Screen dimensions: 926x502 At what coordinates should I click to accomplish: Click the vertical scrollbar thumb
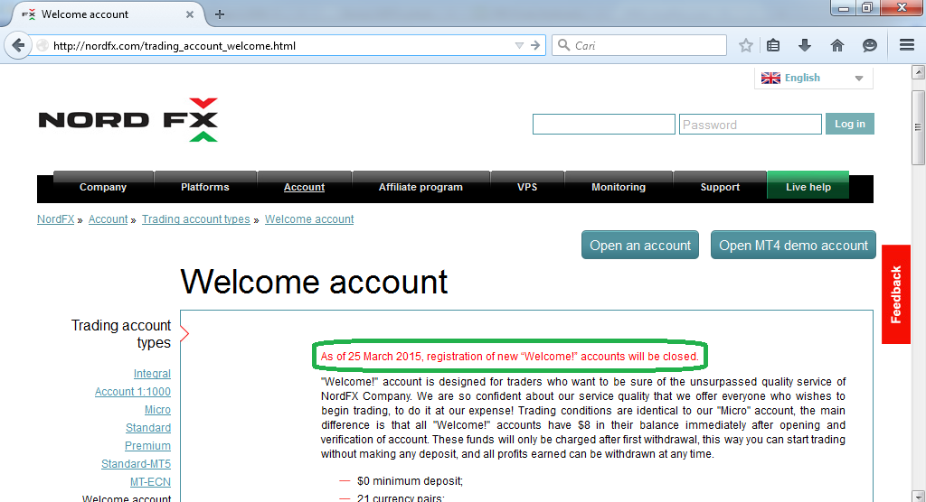click(918, 126)
